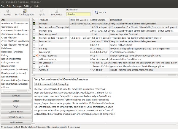Mark the spe status checkbox
Image resolution: width=178 pixels, height=129 pixels.
point(34,45)
